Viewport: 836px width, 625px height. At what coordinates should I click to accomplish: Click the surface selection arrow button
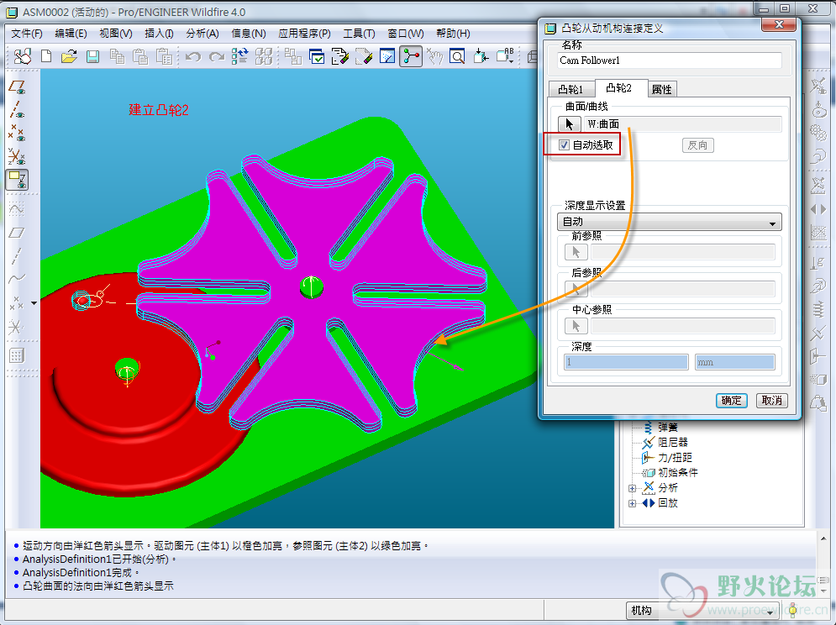[x=569, y=124]
